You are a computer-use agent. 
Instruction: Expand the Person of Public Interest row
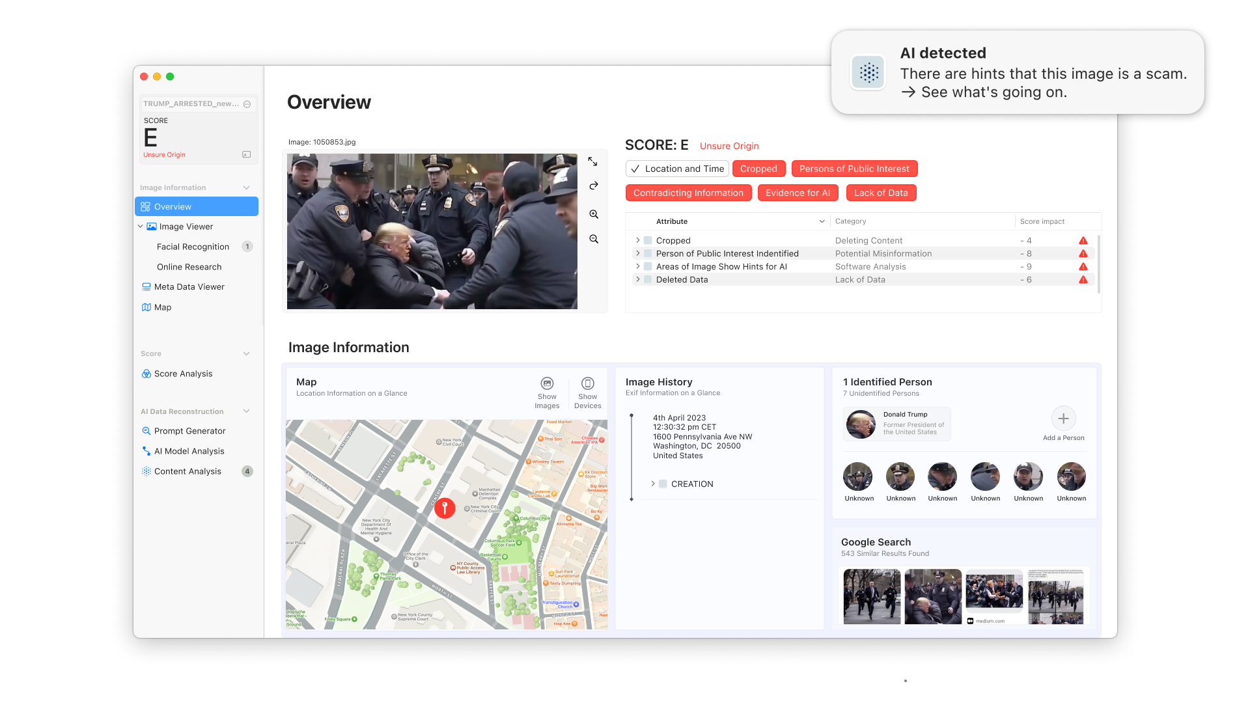(x=638, y=253)
